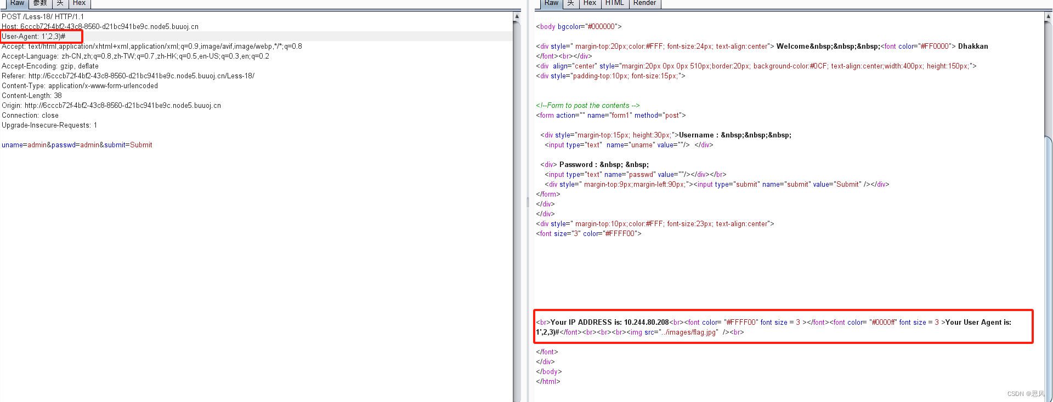The width and height of the screenshot is (1053, 402).
Task: Click the Your IP ADDRESS is: 10.244.80.208 line
Action: pyautogui.click(x=773, y=323)
